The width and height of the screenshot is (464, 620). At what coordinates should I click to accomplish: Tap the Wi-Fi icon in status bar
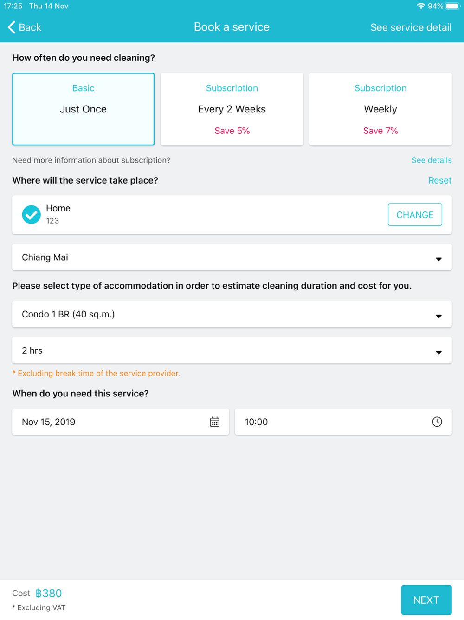[421, 6]
